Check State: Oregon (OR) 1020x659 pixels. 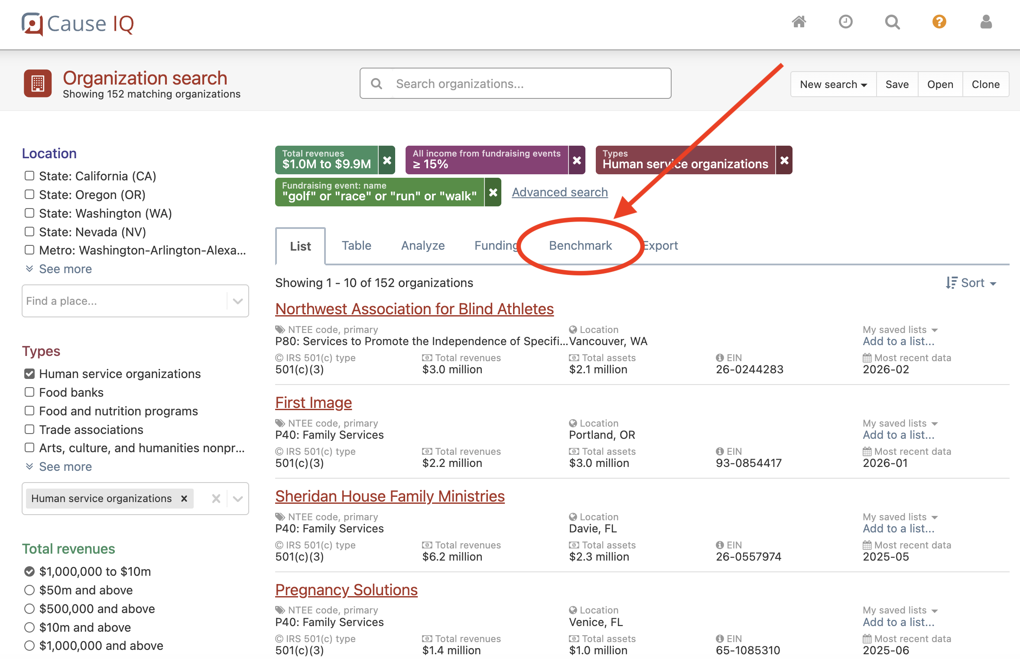click(29, 194)
